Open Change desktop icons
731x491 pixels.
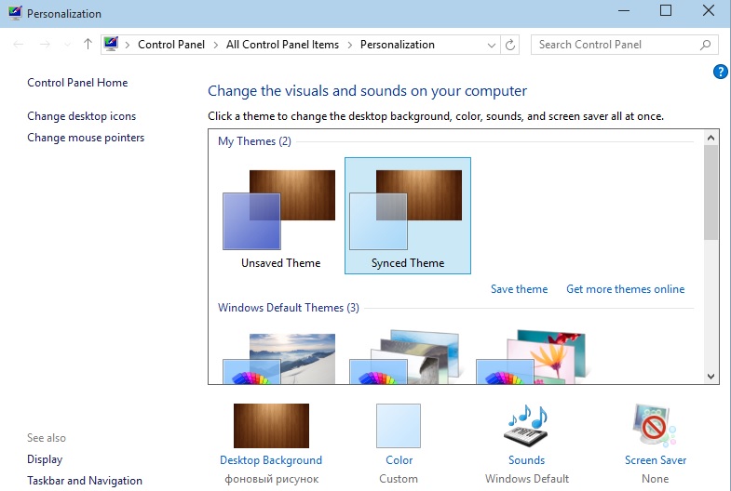coord(82,116)
